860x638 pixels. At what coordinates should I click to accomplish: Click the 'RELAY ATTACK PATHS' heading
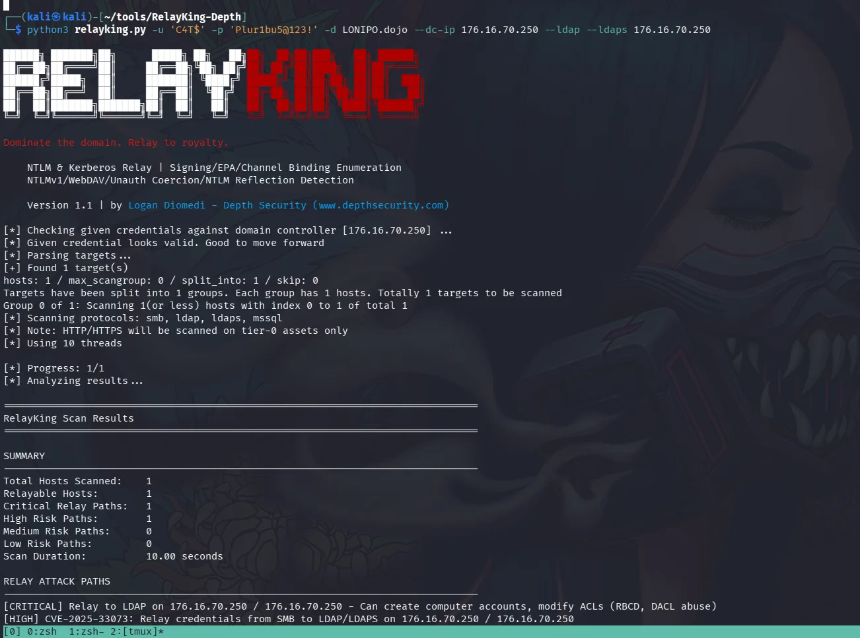tap(57, 581)
